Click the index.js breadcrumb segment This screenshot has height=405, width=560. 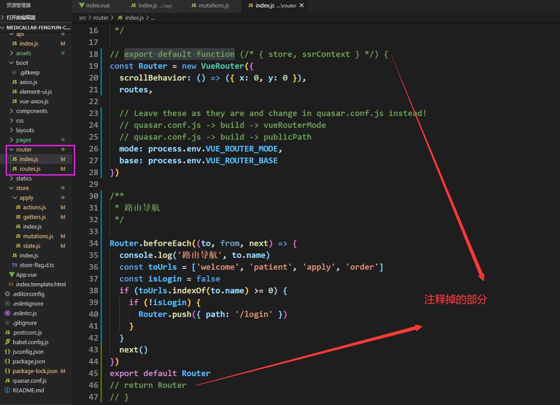point(133,18)
